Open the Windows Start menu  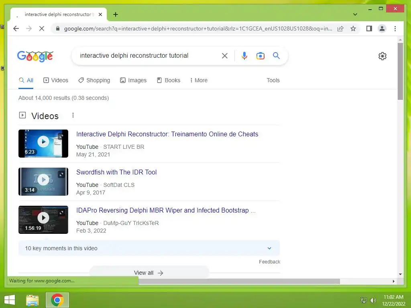(x=10, y=300)
